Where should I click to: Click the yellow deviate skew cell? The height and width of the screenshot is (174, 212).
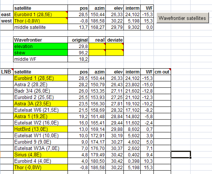point(115,52)
